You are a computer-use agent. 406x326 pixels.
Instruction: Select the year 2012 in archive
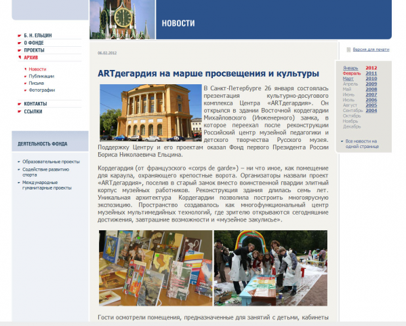(x=371, y=68)
